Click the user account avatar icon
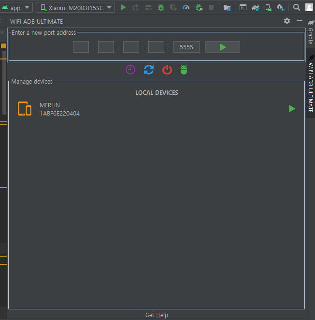Screen dimensions: 315x320 pos(309,8)
